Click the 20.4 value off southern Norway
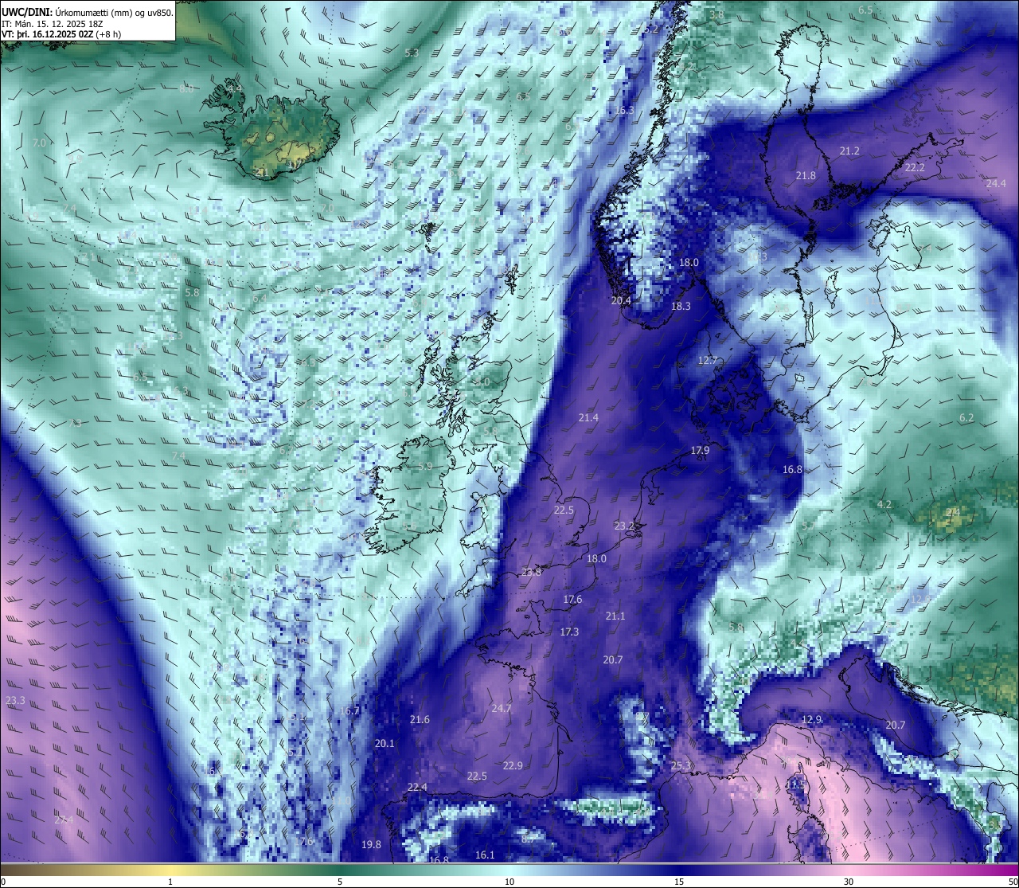The height and width of the screenshot is (888, 1019). (x=621, y=301)
